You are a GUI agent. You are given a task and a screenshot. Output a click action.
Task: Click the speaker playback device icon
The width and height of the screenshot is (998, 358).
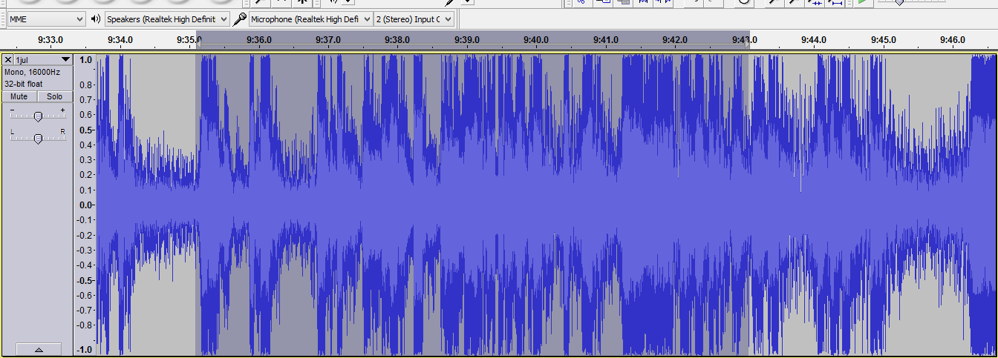(x=95, y=19)
